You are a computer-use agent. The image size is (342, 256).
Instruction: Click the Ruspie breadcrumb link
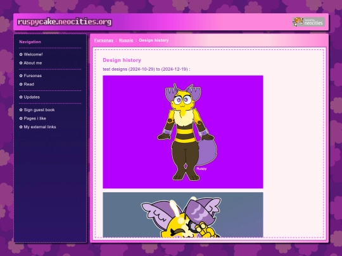tap(126, 40)
